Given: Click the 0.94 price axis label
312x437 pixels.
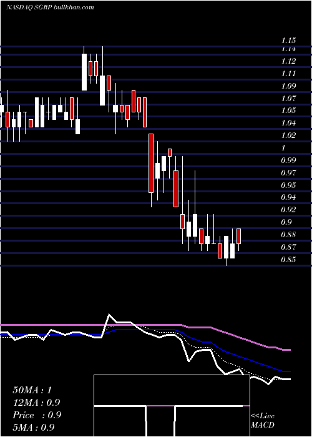Looking at the screenshot, I should tap(288, 197).
